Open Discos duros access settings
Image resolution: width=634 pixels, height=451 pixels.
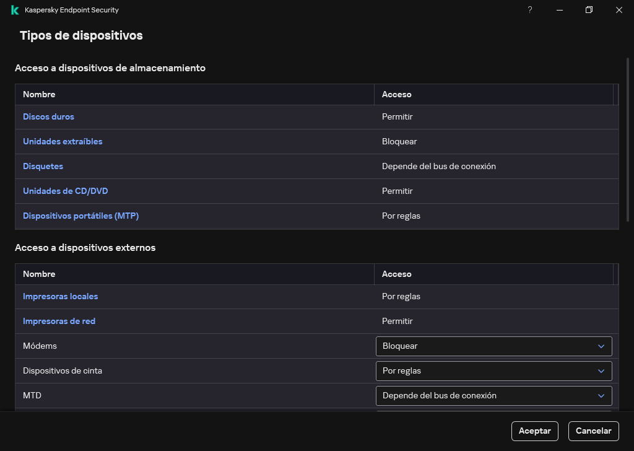click(x=48, y=116)
